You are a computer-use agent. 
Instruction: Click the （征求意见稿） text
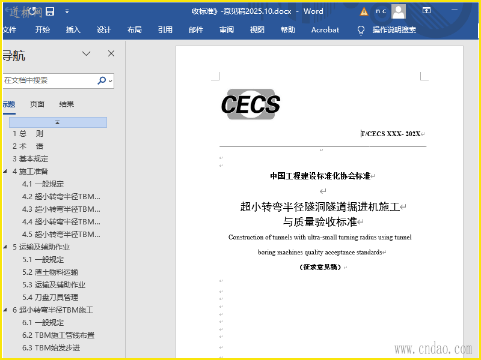[320, 267]
